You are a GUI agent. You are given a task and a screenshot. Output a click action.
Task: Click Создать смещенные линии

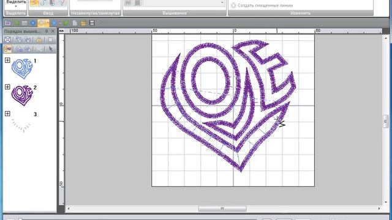coord(262,5)
